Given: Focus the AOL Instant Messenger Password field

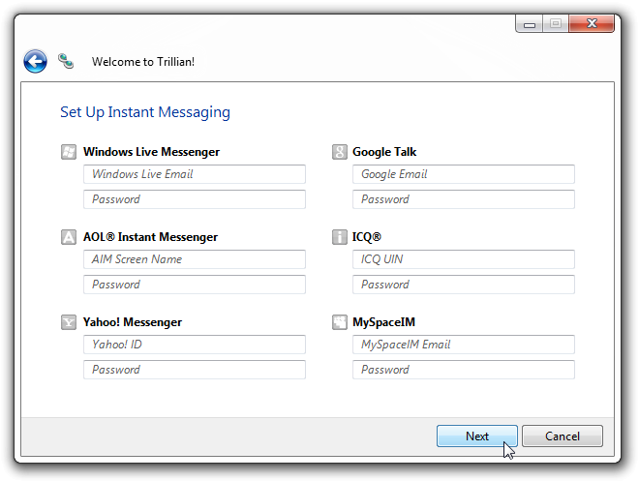Looking at the screenshot, I should tap(195, 285).
